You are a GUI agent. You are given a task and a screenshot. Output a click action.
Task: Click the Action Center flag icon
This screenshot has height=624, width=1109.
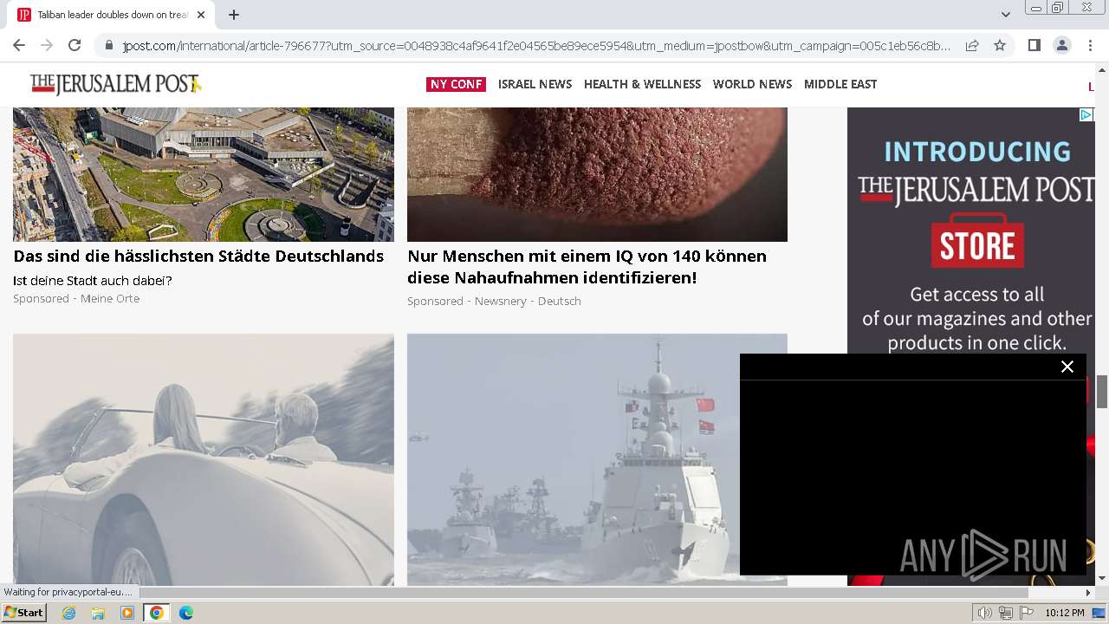click(x=1027, y=613)
